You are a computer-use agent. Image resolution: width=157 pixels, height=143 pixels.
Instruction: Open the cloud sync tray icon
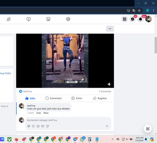pyautogui.click(x=118, y=139)
